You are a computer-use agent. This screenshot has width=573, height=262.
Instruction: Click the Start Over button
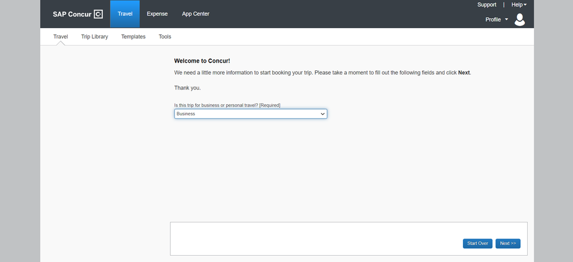(x=478, y=243)
